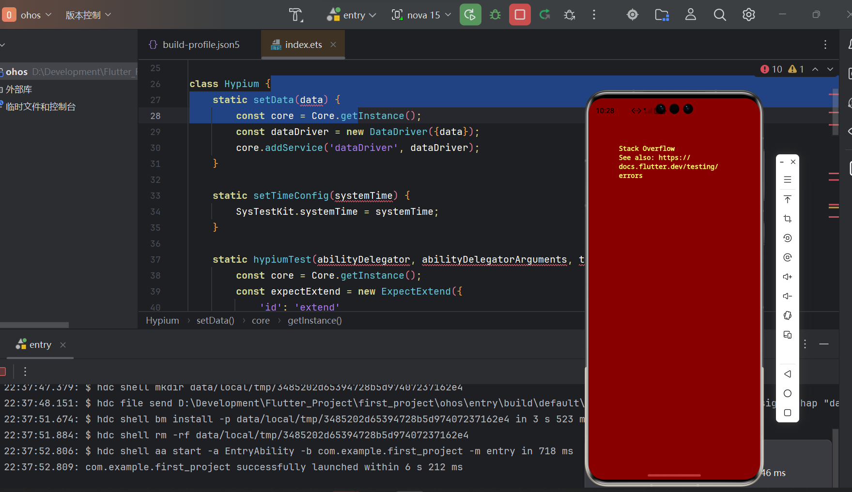852x492 pixels.
Task: Go to previous highlighted error arrow
Action: (x=815, y=69)
